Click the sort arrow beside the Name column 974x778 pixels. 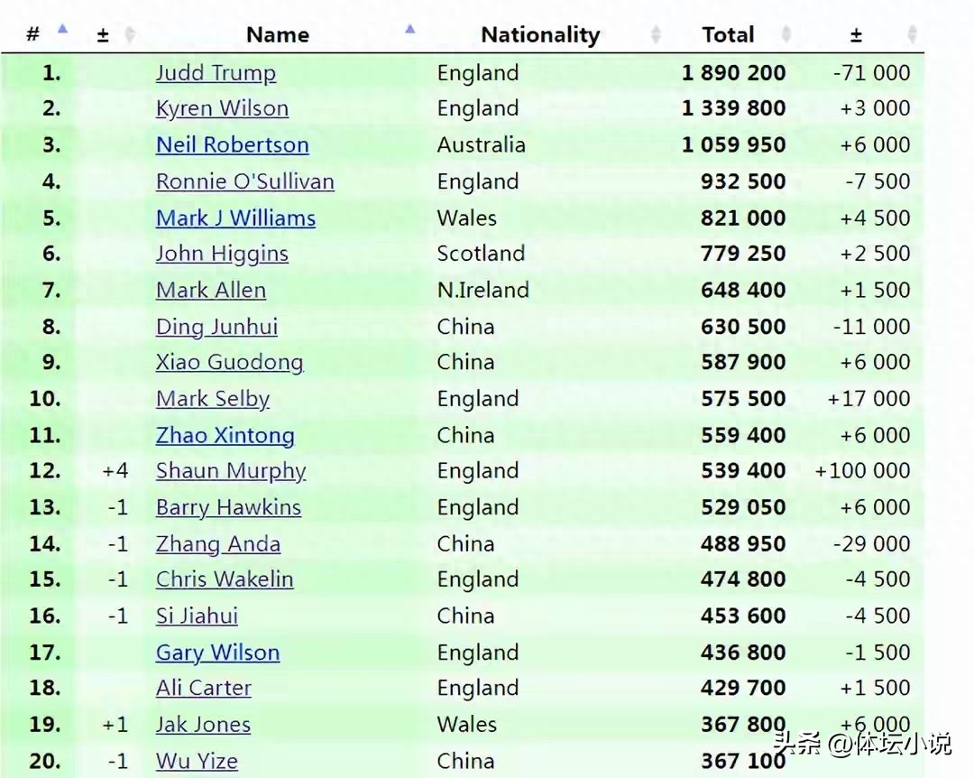(410, 29)
